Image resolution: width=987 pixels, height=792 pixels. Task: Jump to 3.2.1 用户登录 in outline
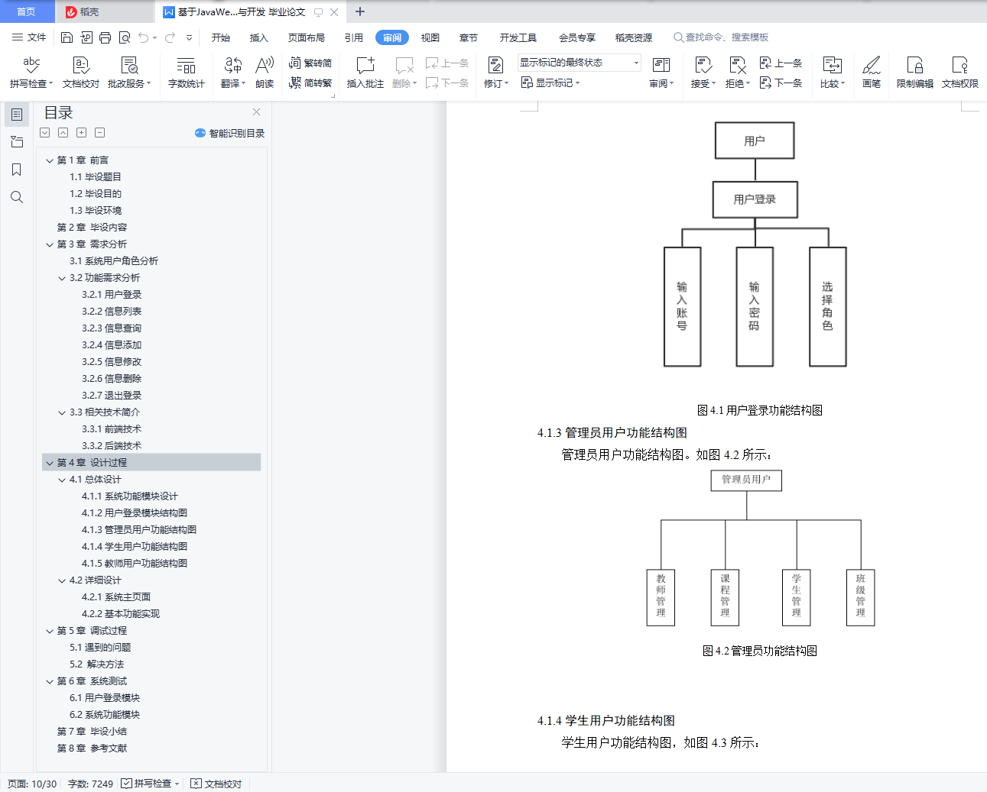click(x=112, y=295)
